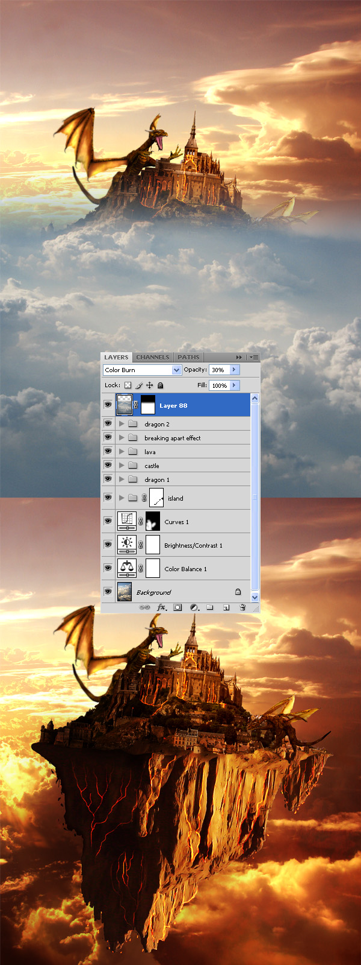Click the lock transparent pixels icon

pyautogui.click(x=128, y=385)
